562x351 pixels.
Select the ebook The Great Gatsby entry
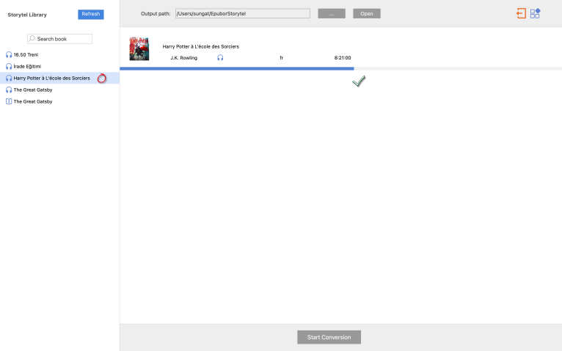pyautogui.click(x=59, y=101)
